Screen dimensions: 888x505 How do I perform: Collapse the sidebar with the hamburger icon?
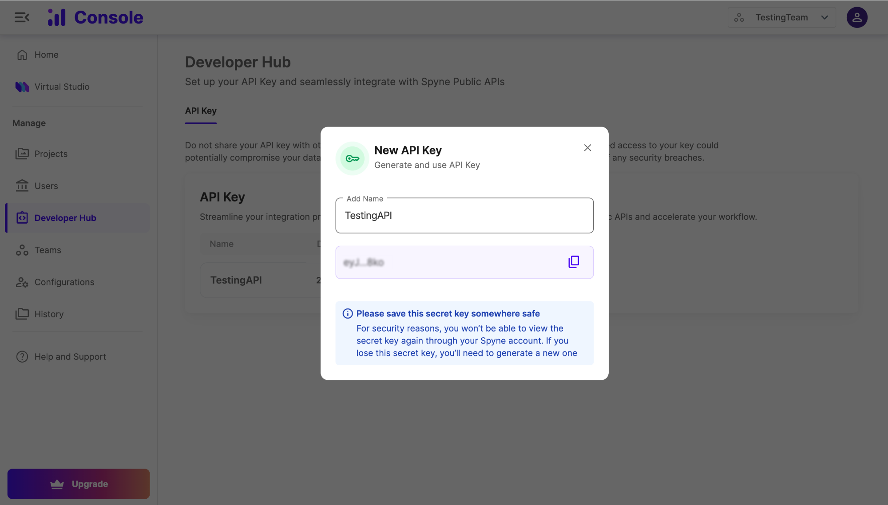click(22, 17)
